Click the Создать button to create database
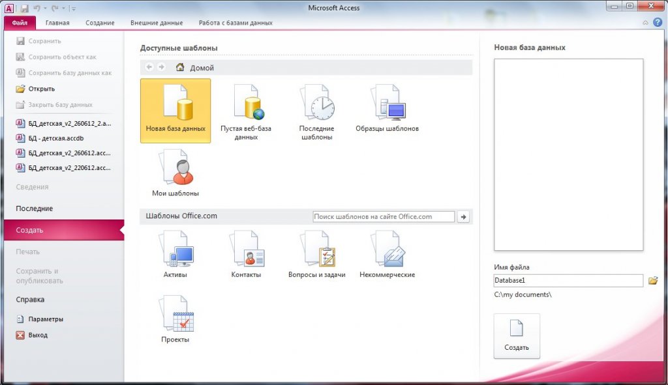The height and width of the screenshot is (385, 668). coord(517,336)
